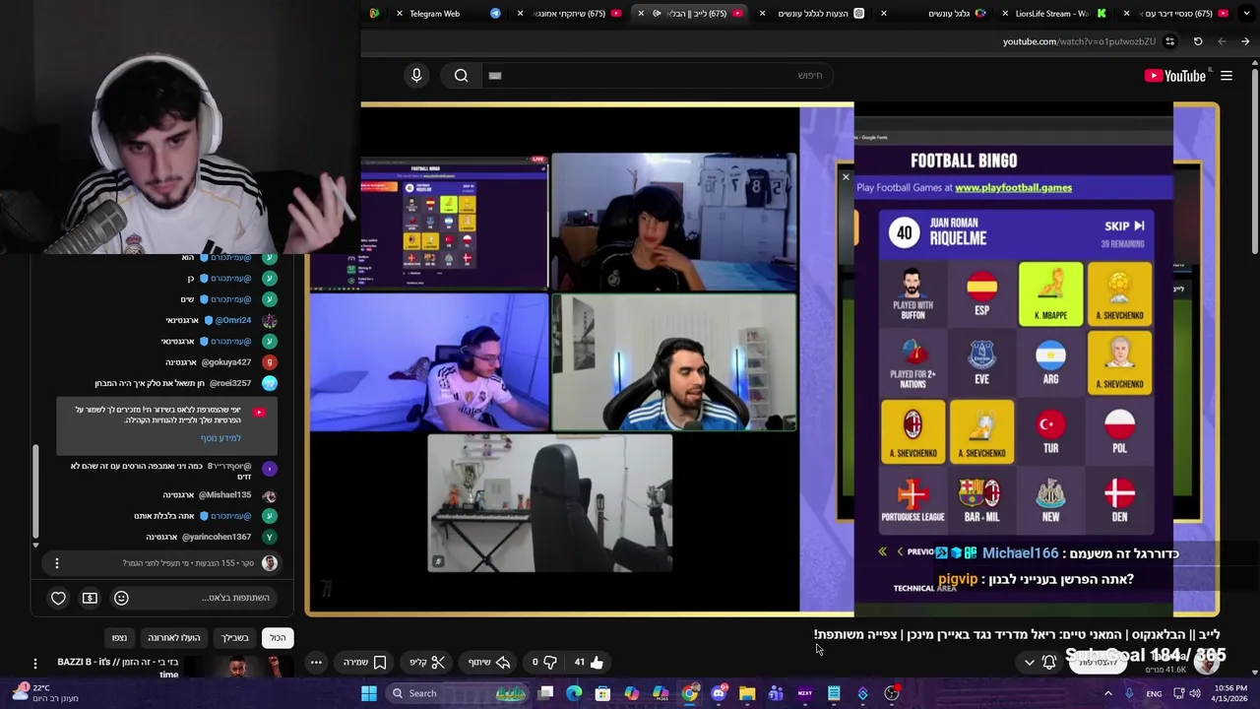Image resolution: width=1260 pixels, height=709 pixels.
Task: Open poll banner options menu
Action: [x=57, y=563]
